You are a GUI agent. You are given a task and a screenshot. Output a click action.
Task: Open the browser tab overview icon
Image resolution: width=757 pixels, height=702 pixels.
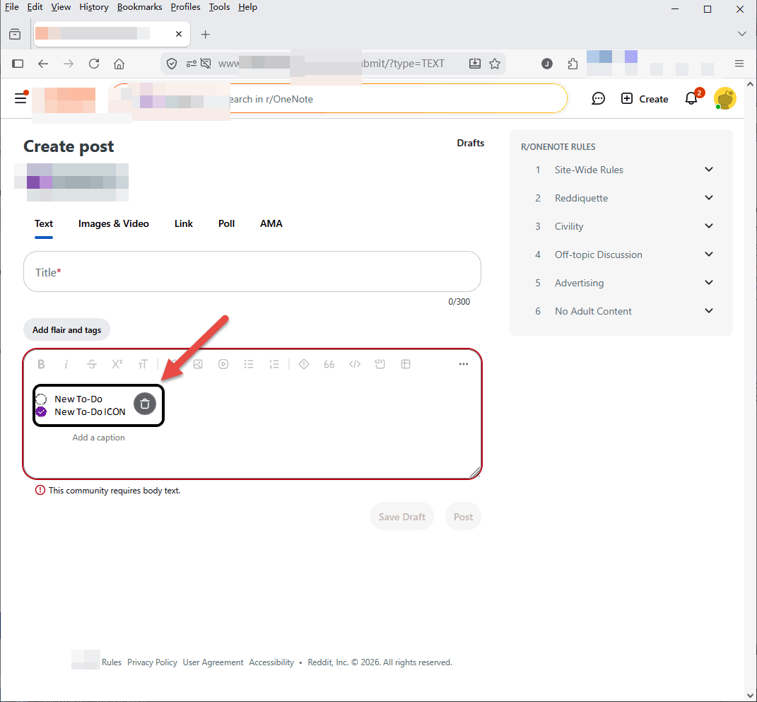coord(15,34)
